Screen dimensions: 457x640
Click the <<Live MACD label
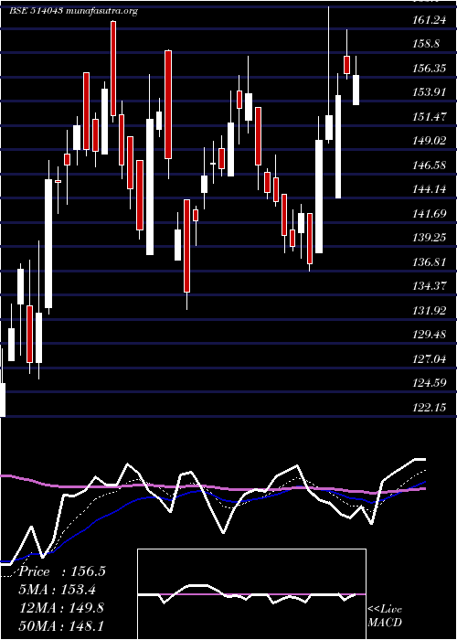[x=385, y=616]
